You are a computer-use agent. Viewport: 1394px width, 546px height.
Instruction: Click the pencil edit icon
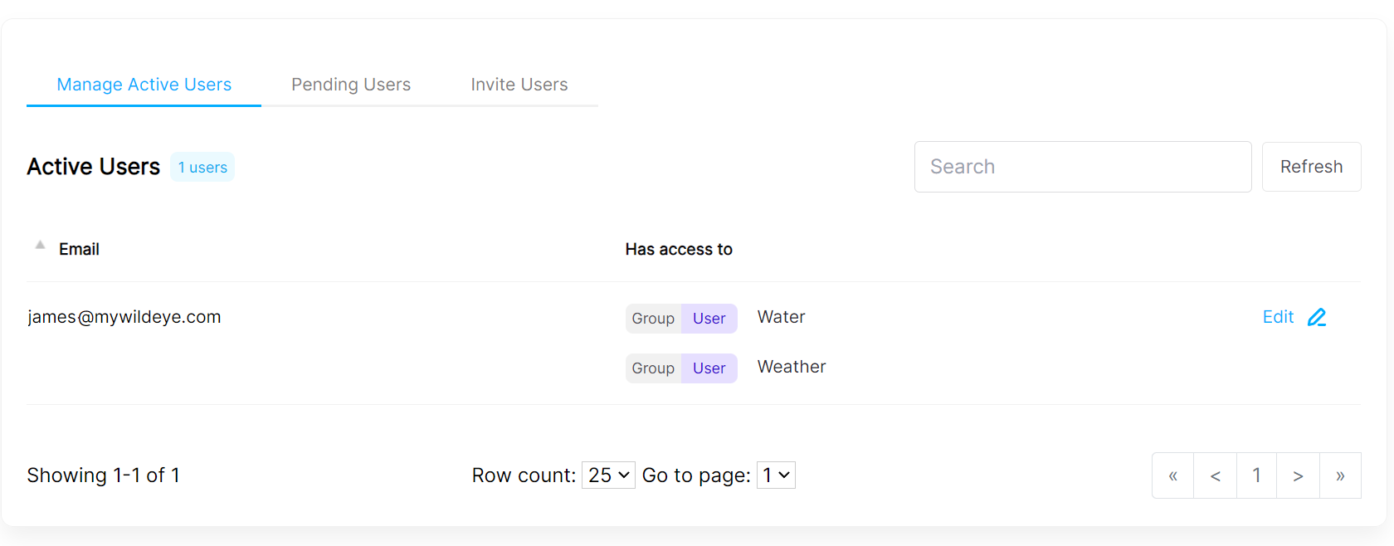tap(1317, 318)
